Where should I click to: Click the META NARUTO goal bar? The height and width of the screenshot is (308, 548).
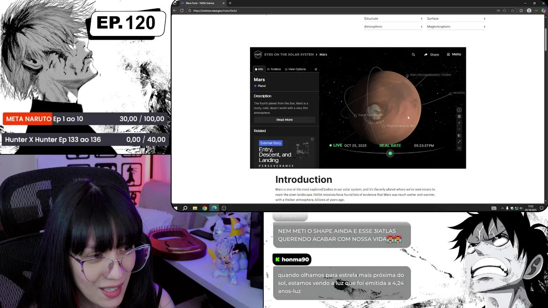tap(85, 119)
